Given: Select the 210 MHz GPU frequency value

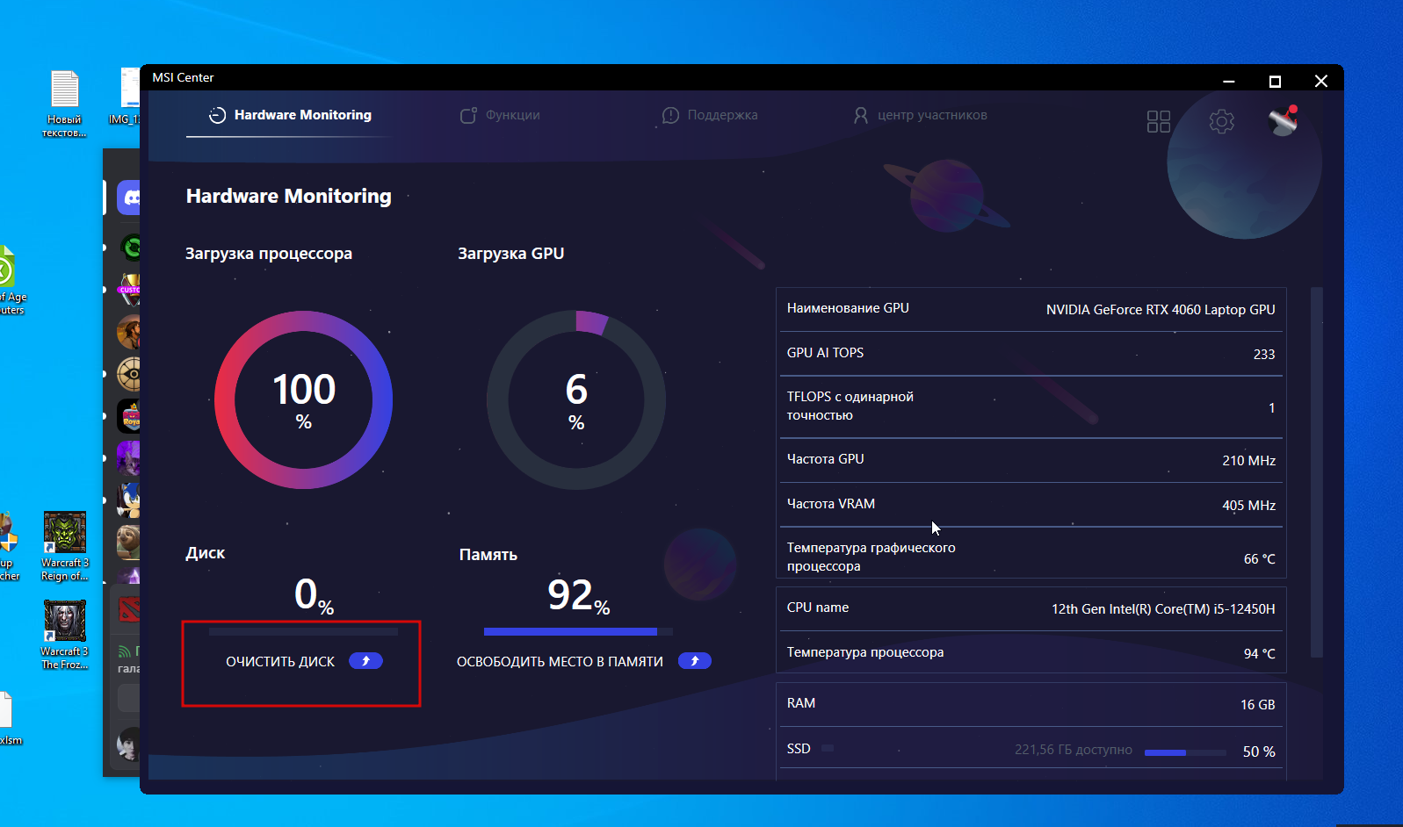Looking at the screenshot, I should (x=1249, y=461).
